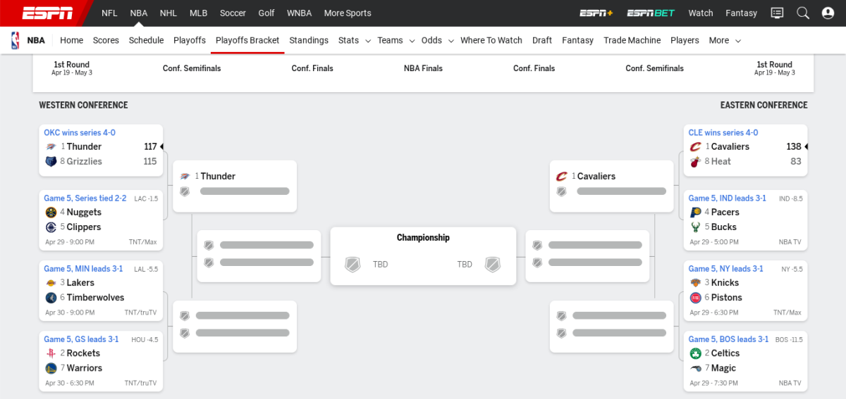Expand the Teams dropdown chevron

tap(412, 41)
